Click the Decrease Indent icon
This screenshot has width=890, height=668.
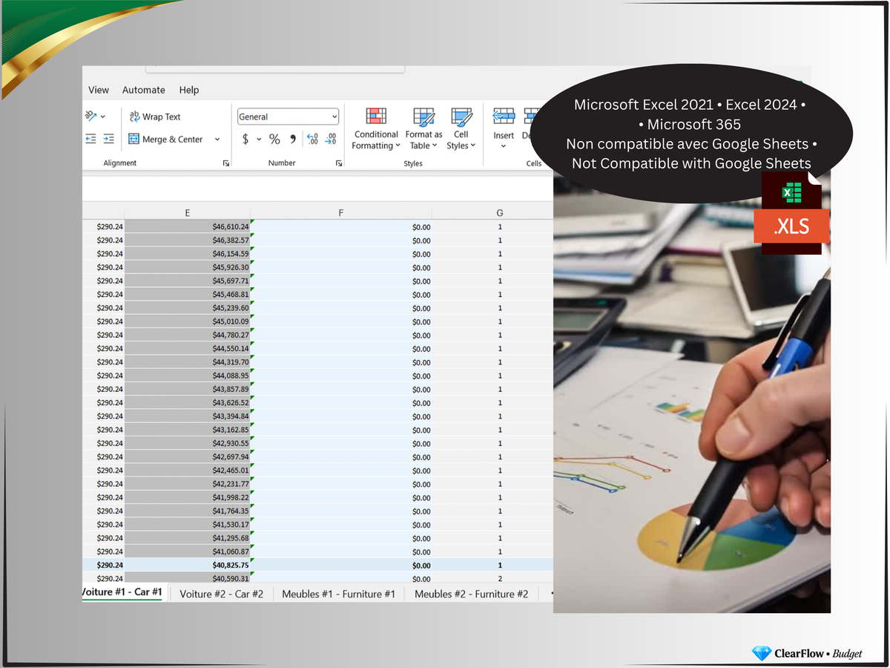pyautogui.click(x=91, y=139)
